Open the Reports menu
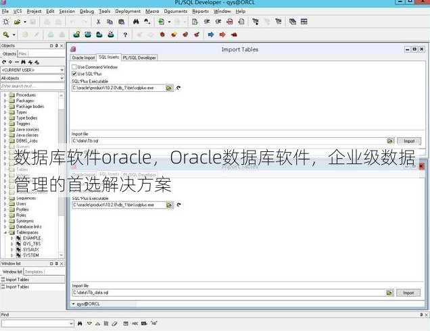Screen dimensions: 430x331 pyautogui.click(x=200, y=11)
